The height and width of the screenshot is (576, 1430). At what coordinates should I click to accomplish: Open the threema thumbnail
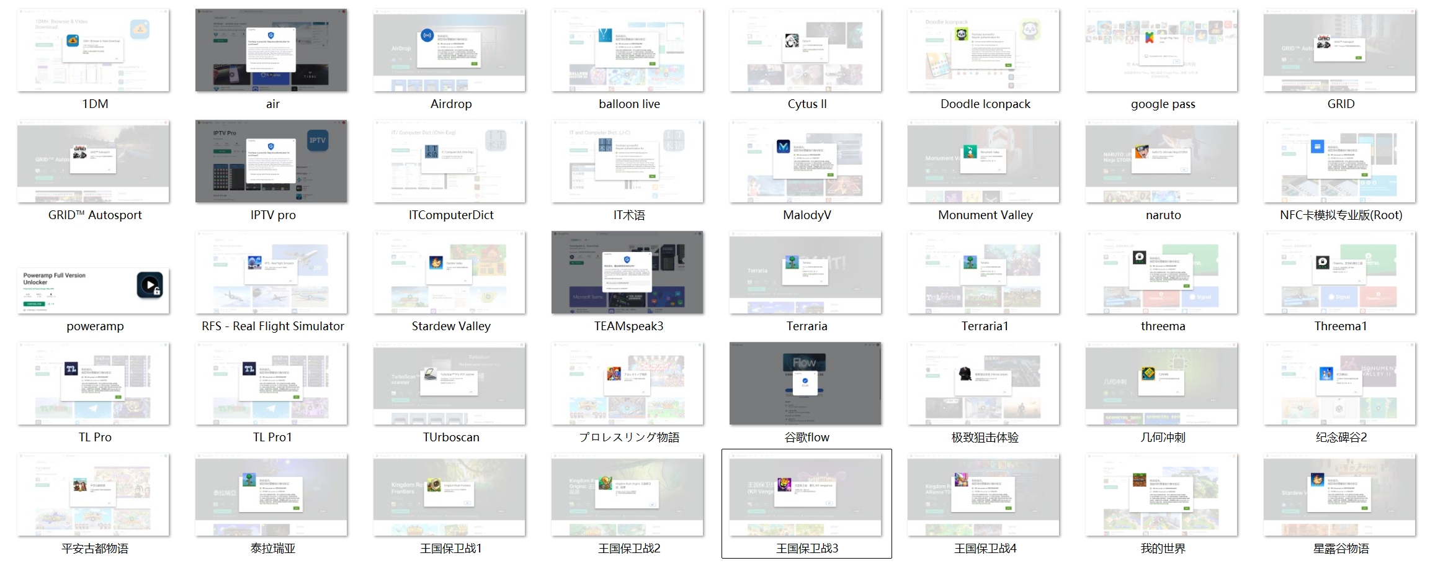coord(1161,272)
